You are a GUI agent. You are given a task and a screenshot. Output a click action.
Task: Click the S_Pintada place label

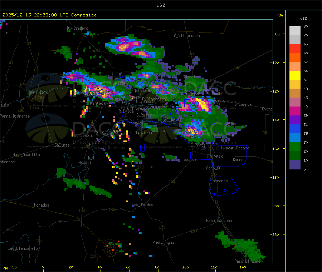click(96, 103)
